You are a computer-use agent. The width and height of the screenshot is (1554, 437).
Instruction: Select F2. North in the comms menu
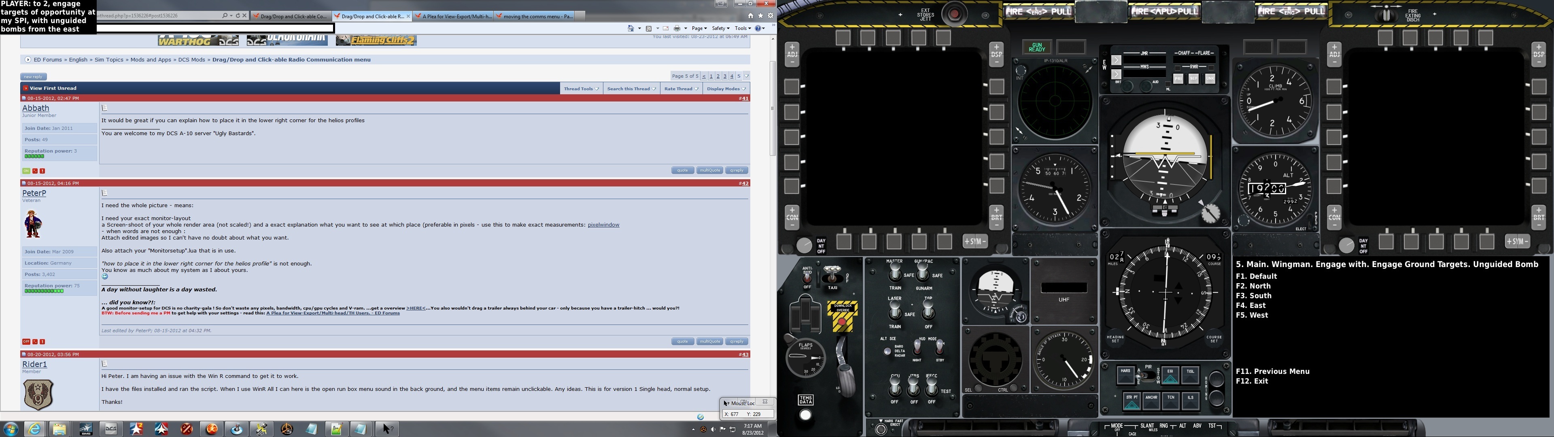[1253, 286]
